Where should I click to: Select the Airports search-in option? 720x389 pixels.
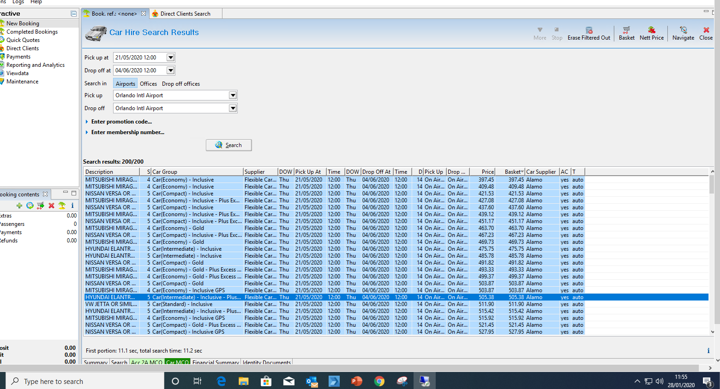pos(126,84)
